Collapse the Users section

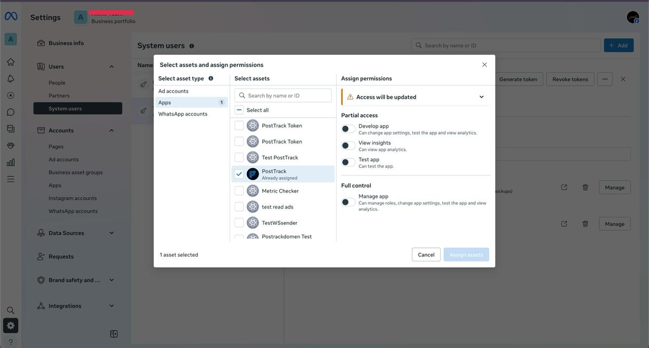point(111,66)
